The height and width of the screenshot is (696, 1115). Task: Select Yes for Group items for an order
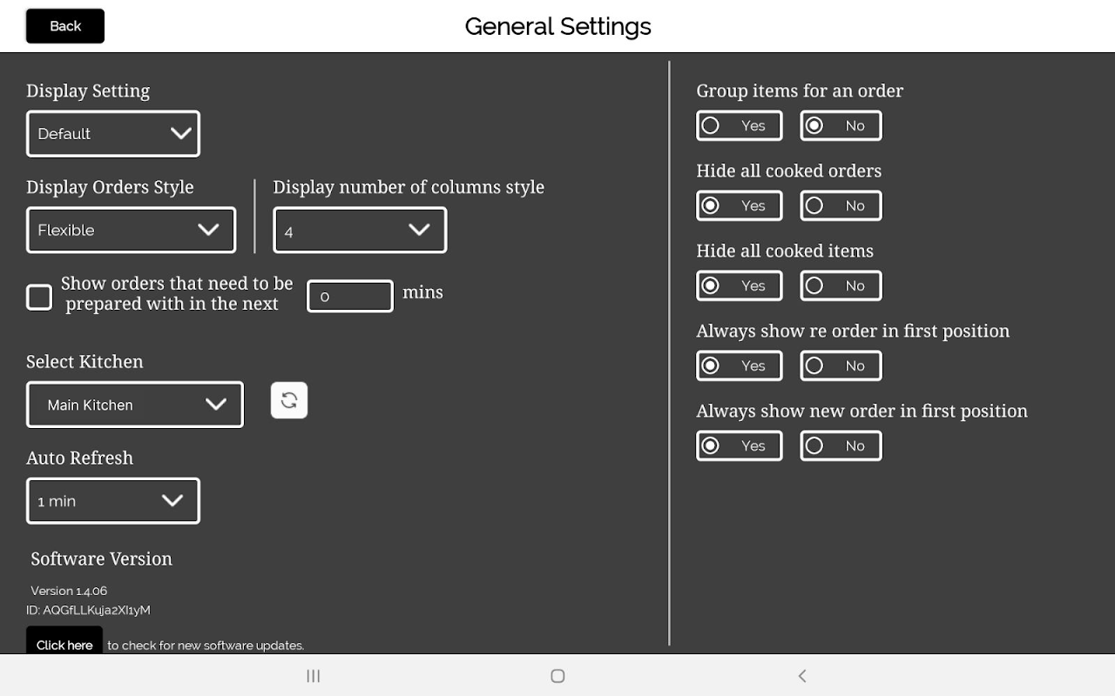coord(739,125)
